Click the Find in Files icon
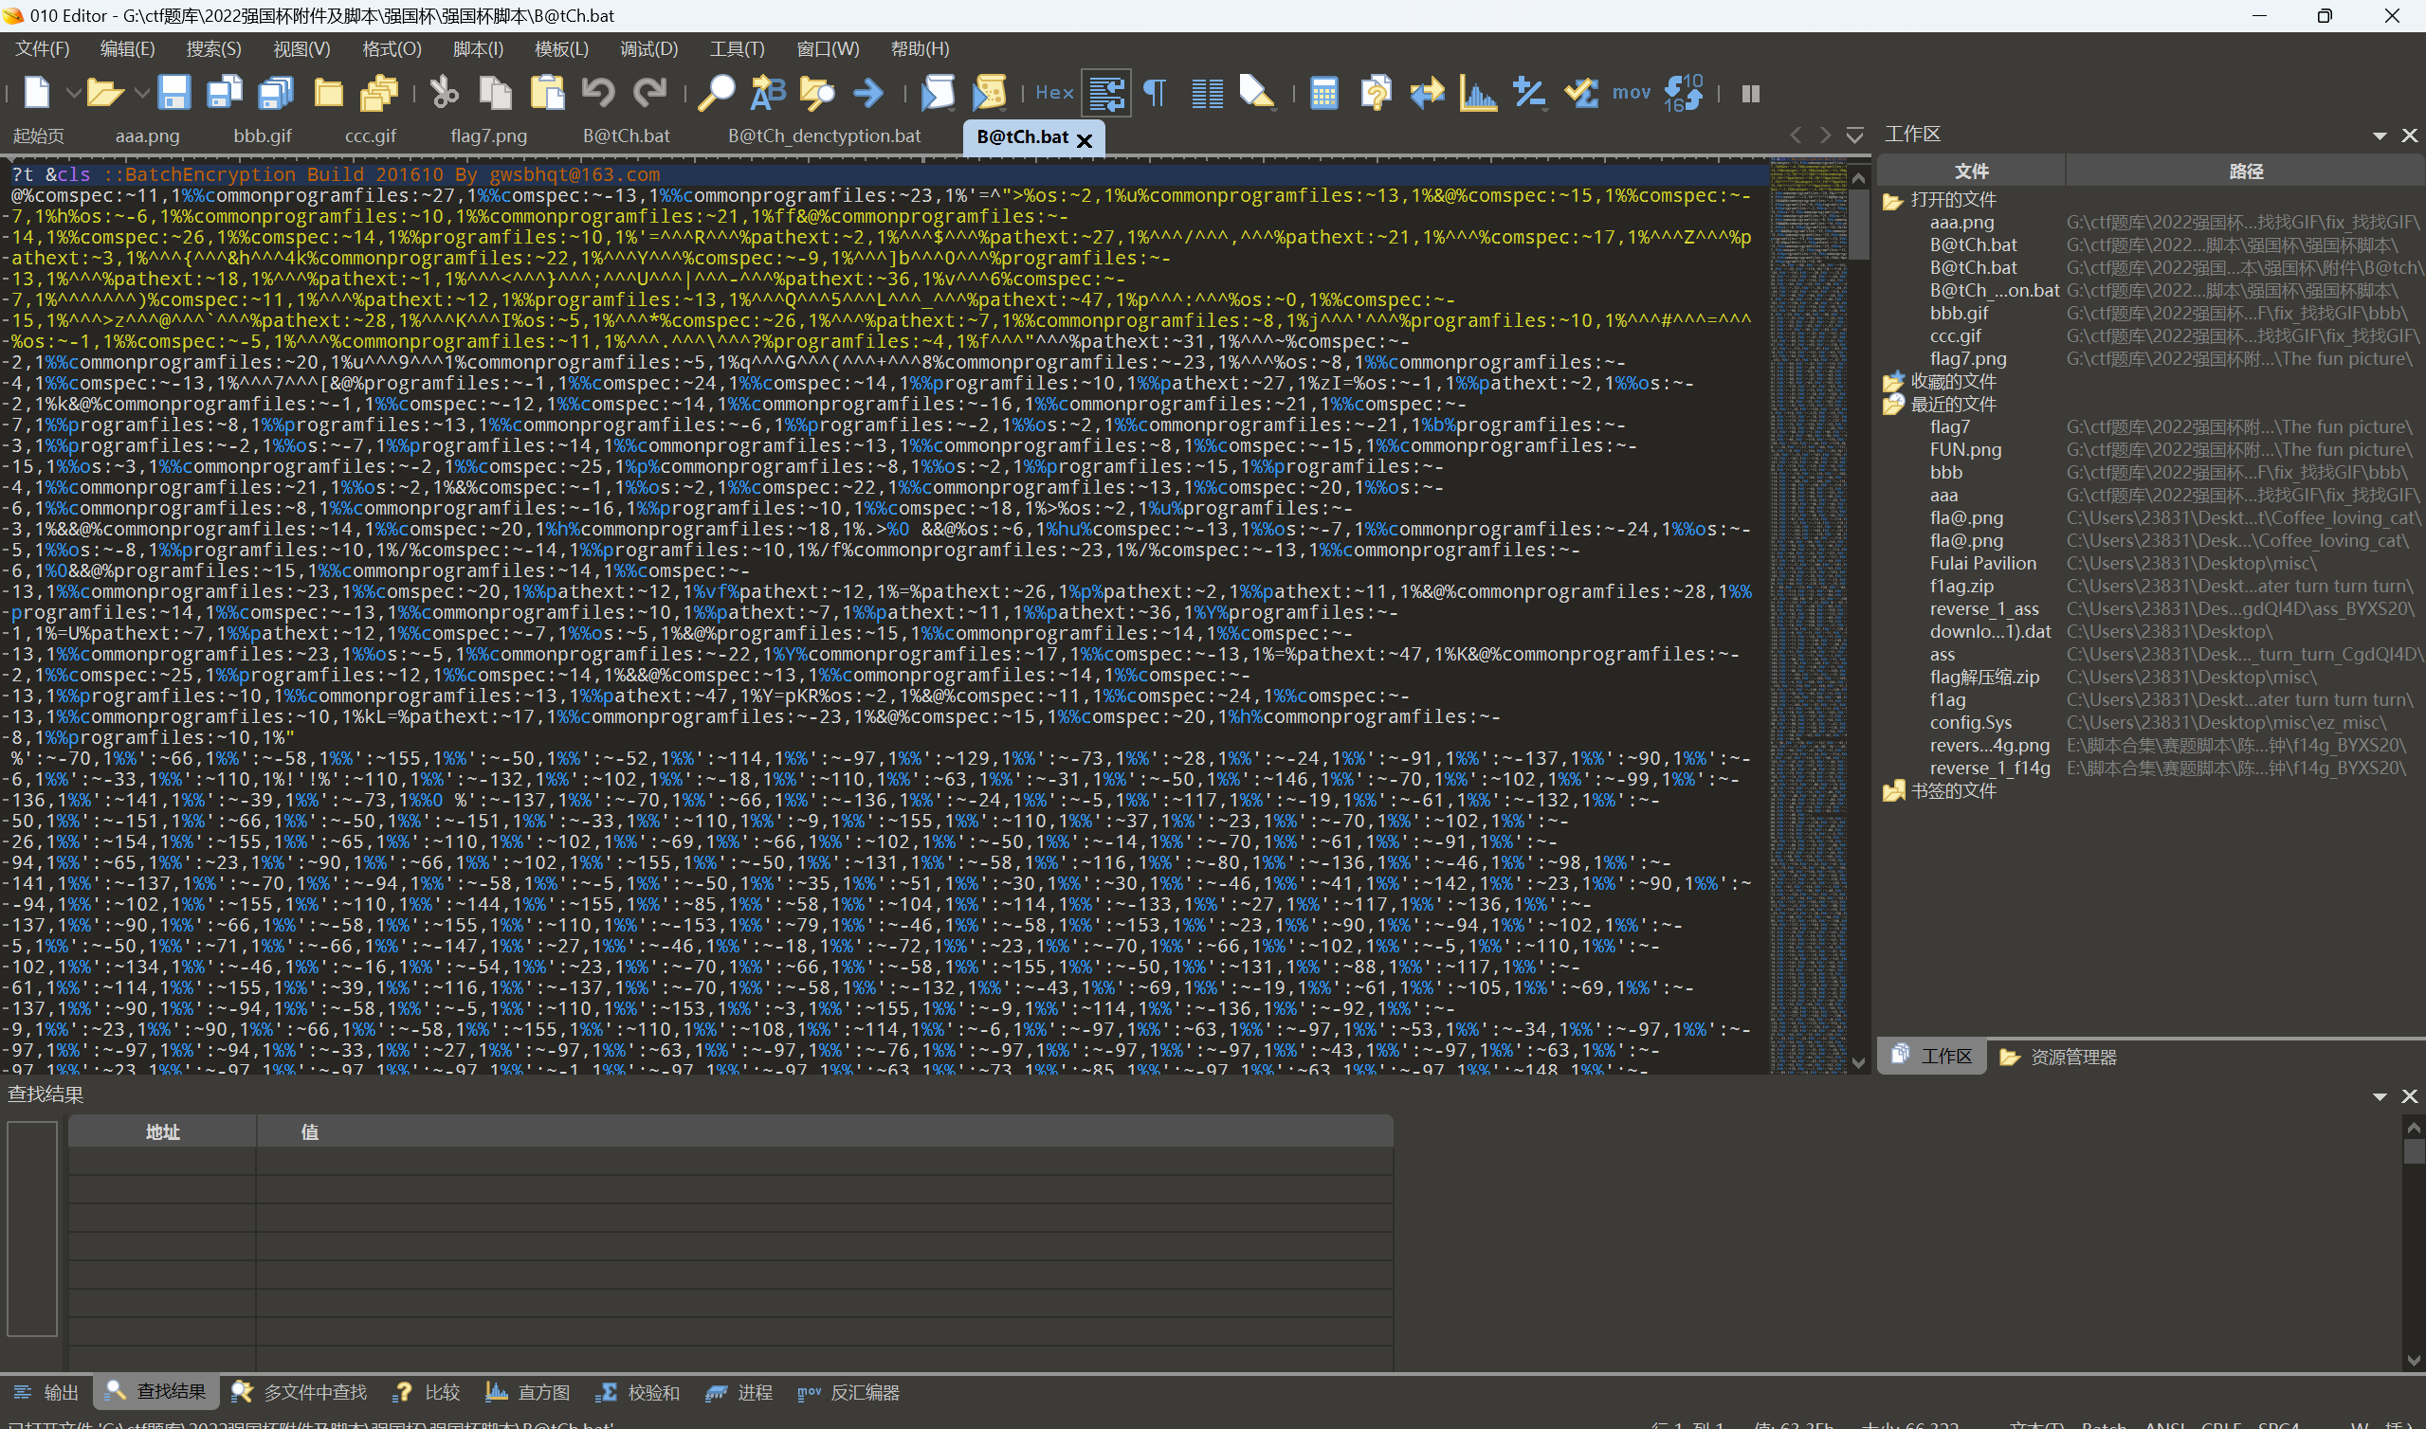Image resolution: width=2426 pixels, height=1429 pixels. pyautogui.click(x=816, y=93)
